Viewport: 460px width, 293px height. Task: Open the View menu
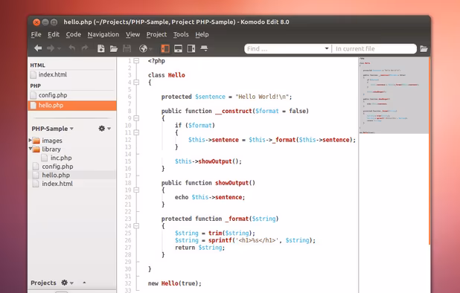[x=133, y=34]
